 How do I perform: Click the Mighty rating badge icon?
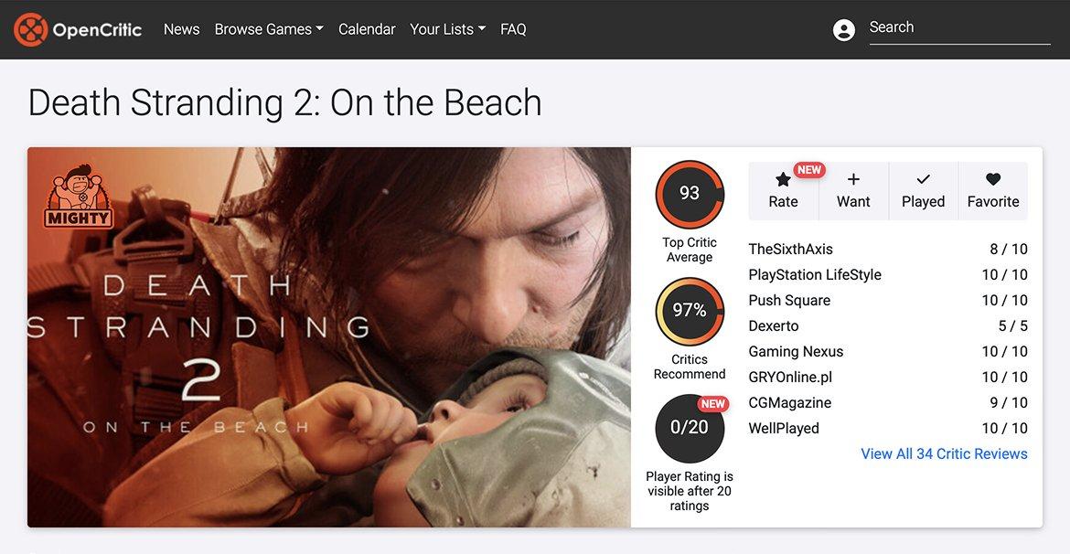78,195
